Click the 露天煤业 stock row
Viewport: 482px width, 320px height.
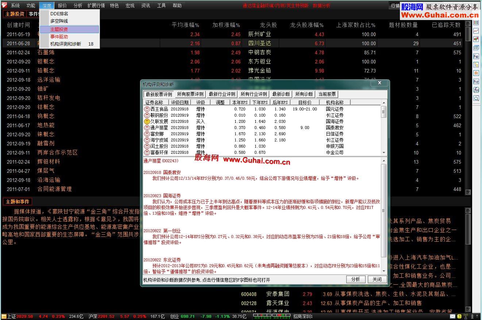348,303
